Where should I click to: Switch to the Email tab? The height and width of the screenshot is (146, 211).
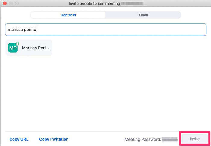pos(143,15)
